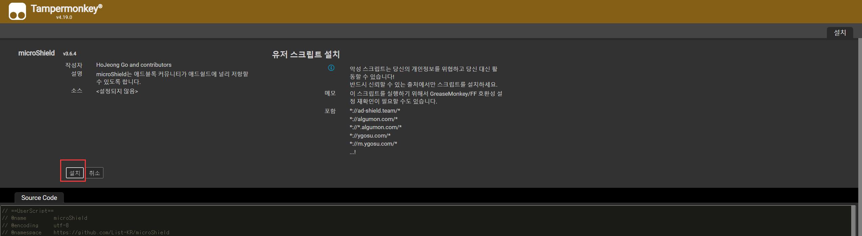
Task: Click the ...! more includes indicator
Action: click(352, 152)
